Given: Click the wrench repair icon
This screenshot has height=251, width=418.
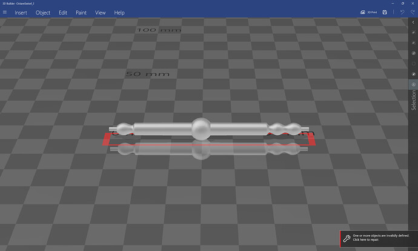Looking at the screenshot, I should (x=347, y=238).
